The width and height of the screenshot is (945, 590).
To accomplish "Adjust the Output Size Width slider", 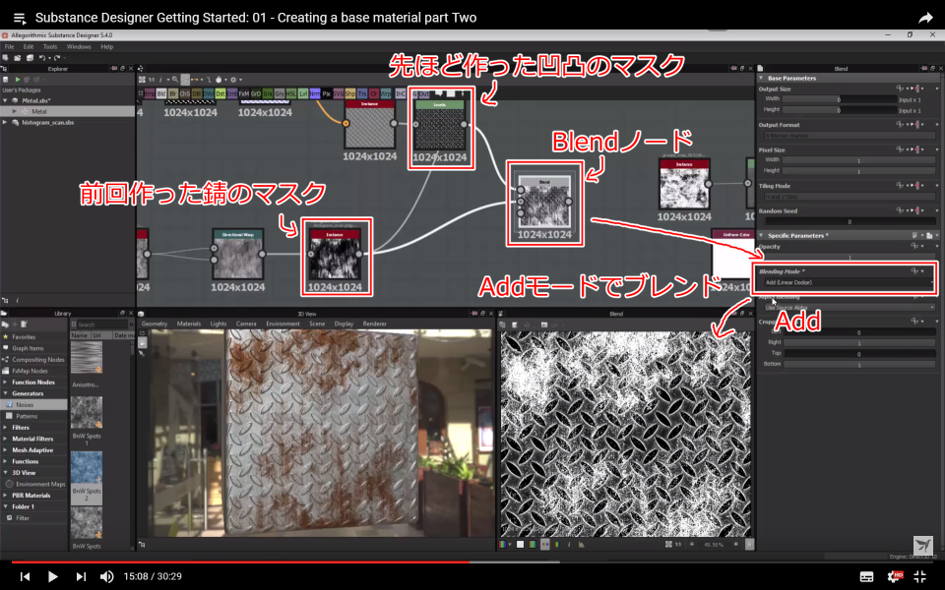I will pyautogui.click(x=840, y=99).
